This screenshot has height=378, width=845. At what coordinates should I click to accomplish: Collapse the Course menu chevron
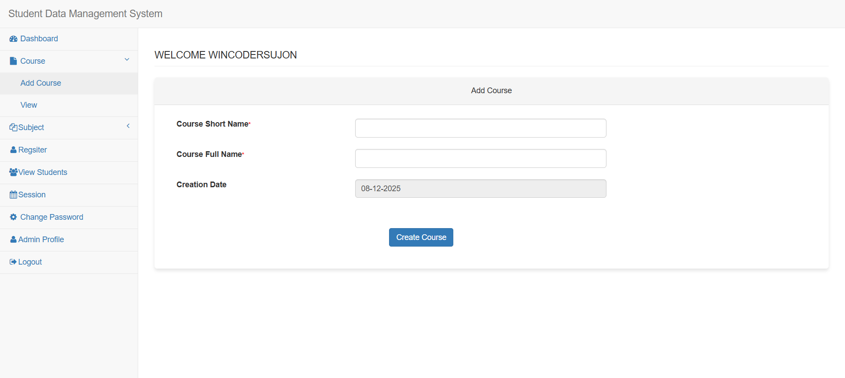pyautogui.click(x=127, y=60)
